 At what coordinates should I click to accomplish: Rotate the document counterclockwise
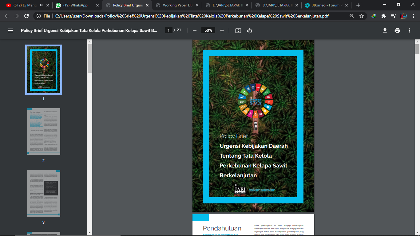pos(249,30)
